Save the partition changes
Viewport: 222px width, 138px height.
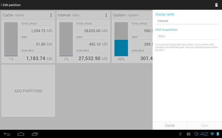(x=204, y=126)
